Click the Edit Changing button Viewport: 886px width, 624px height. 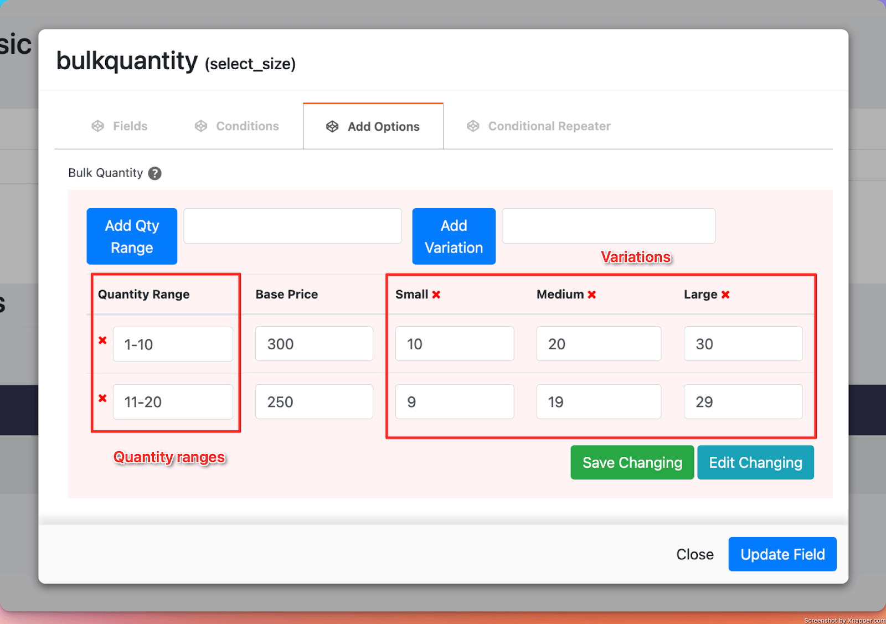pyautogui.click(x=755, y=462)
